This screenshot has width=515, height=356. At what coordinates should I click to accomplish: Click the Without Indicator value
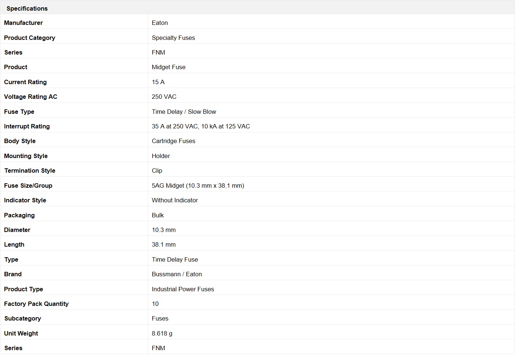pyautogui.click(x=175, y=200)
